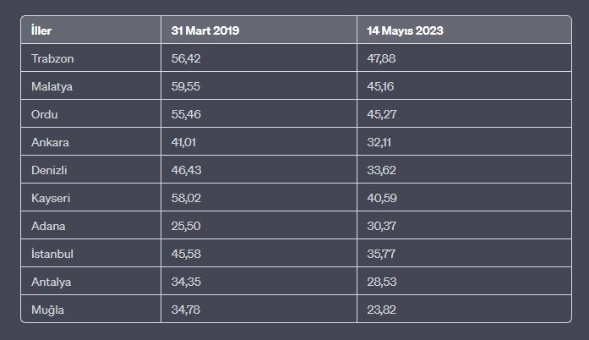Select the Antalya city cell
Screen dimensions: 589x340
pos(51,282)
